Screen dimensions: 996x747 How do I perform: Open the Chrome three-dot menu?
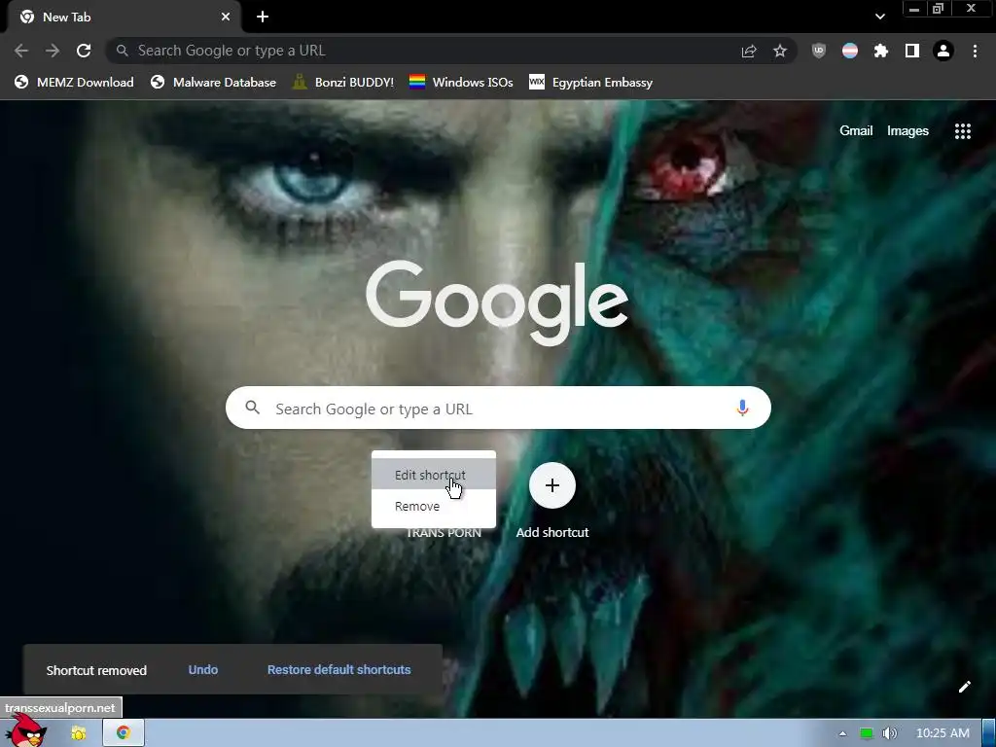click(x=975, y=51)
